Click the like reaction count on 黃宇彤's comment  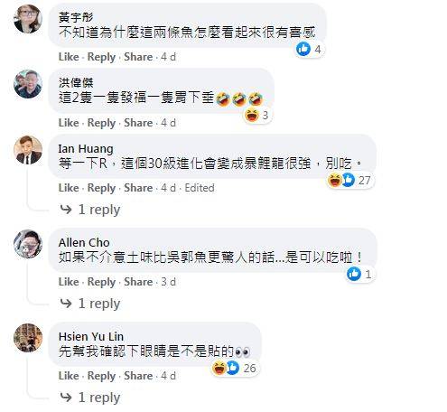click(x=309, y=49)
